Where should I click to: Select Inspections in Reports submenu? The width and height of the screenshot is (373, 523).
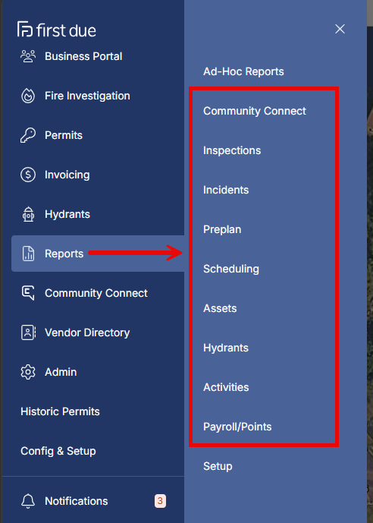click(x=232, y=150)
